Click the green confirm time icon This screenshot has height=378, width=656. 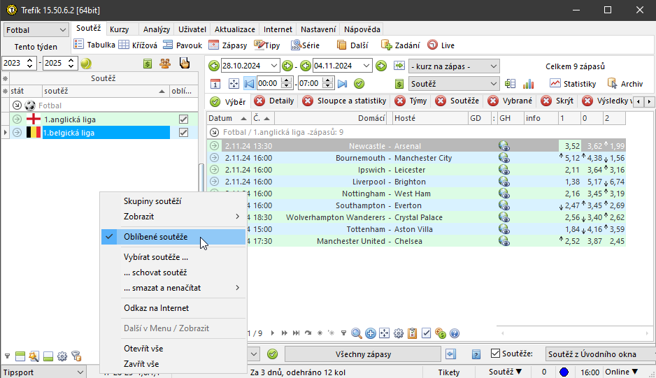(x=359, y=84)
